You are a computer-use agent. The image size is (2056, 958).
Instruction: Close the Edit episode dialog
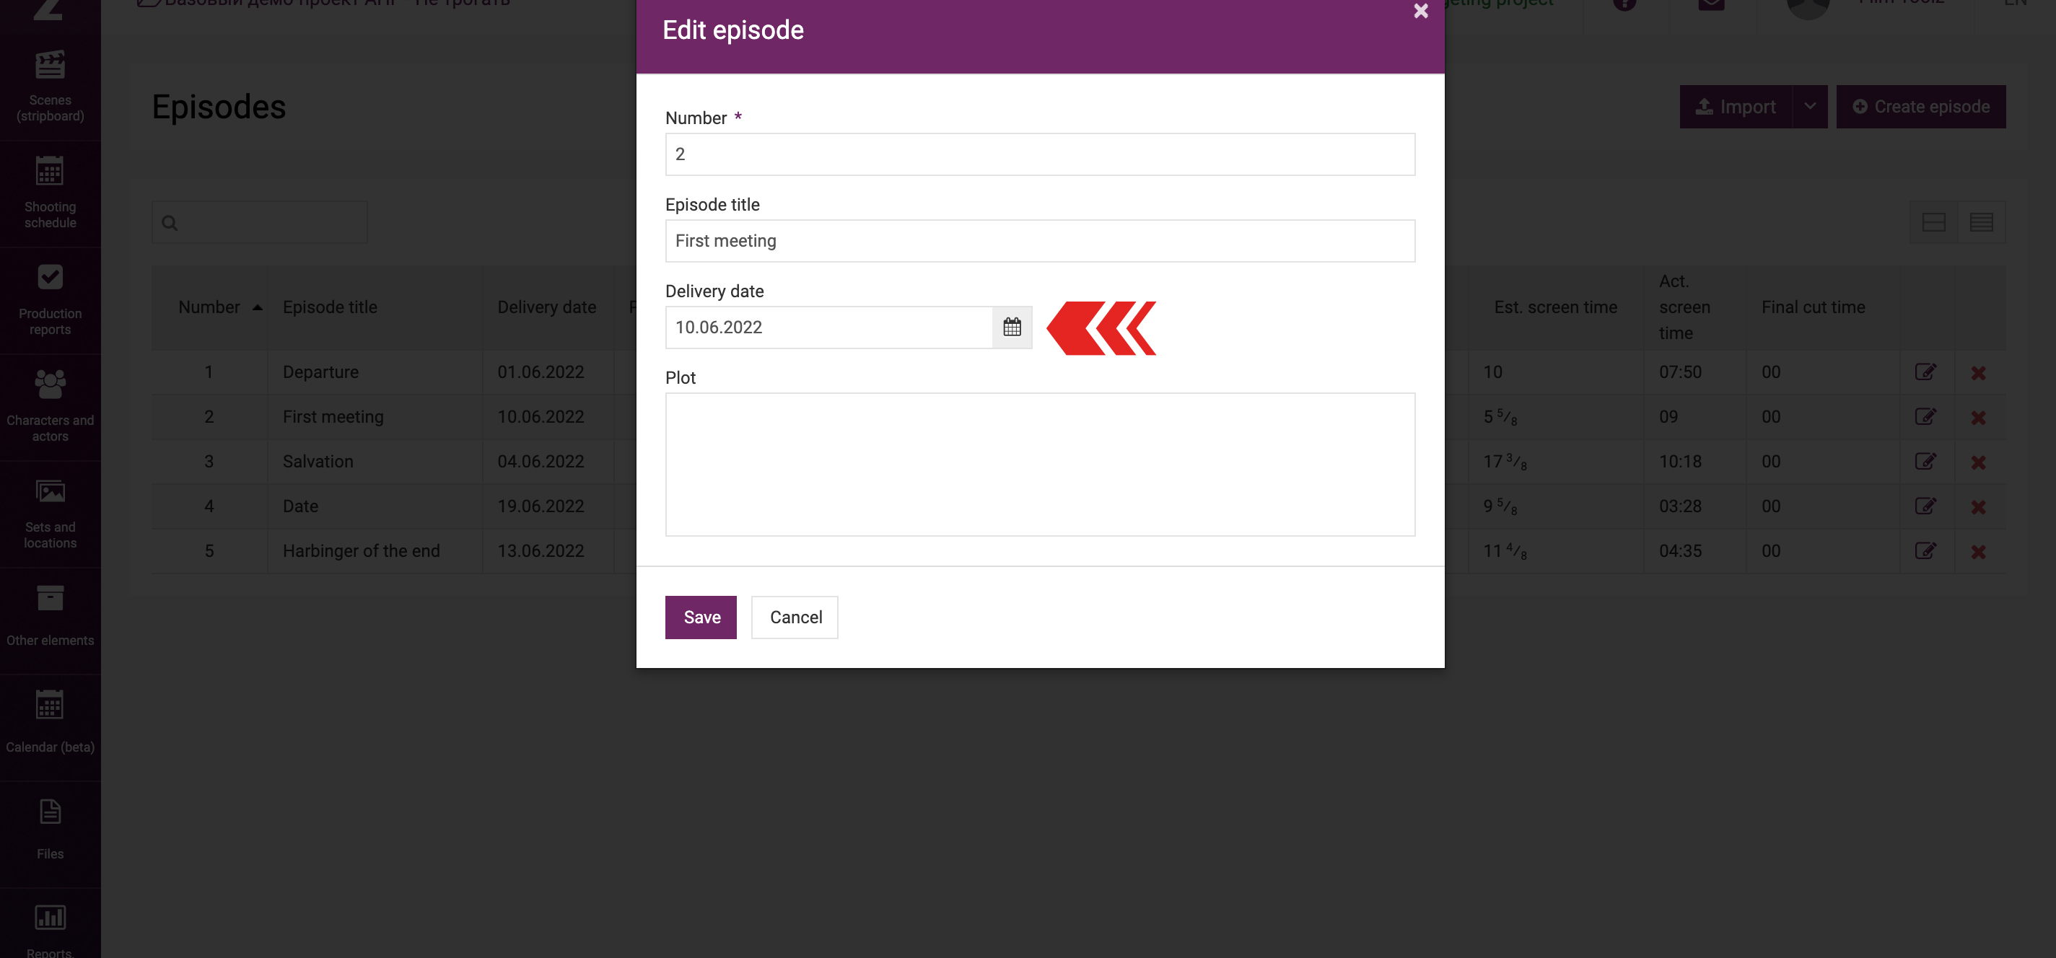1421,10
